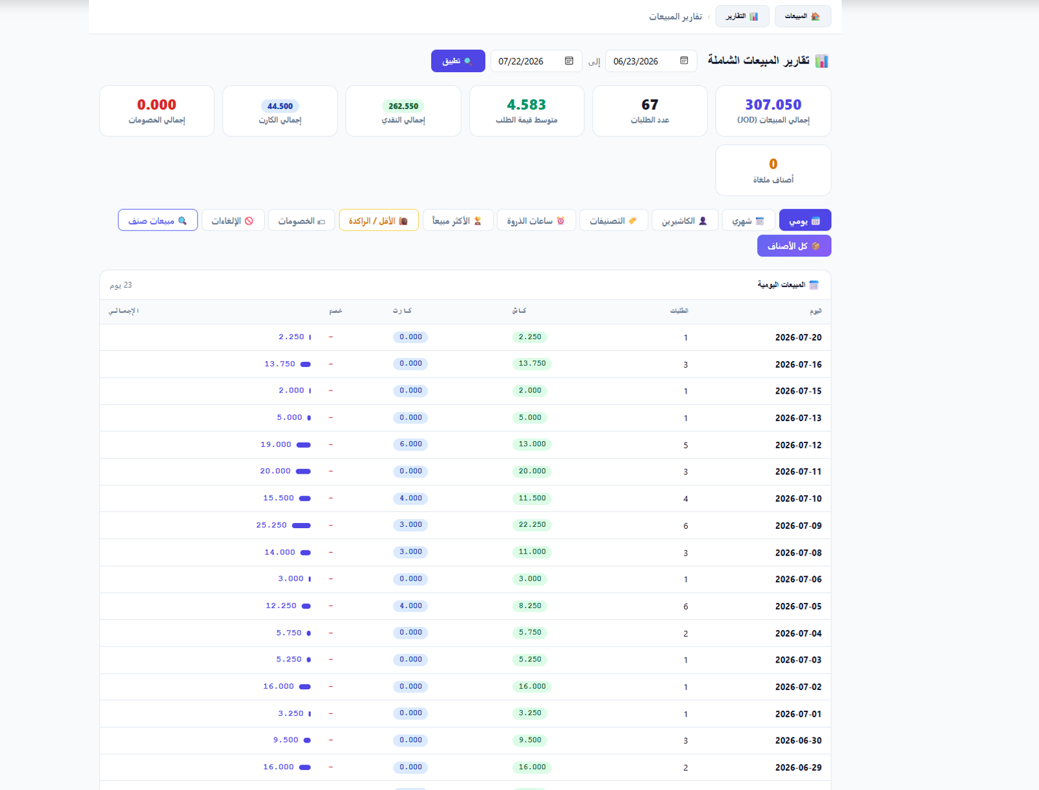Click the متوسط قيمة الطلب card showing 4.583
This screenshot has width=1039, height=790.
point(527,111)
